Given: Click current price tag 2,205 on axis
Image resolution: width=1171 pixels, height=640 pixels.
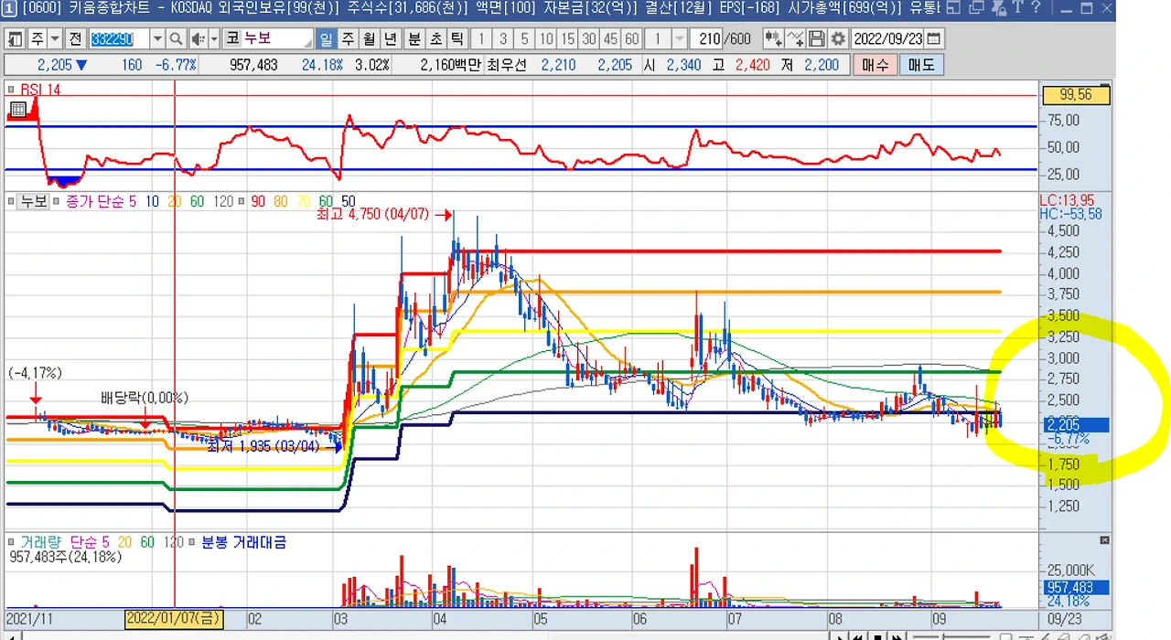Looking at the screenshot, I should tap(1077, 424).
